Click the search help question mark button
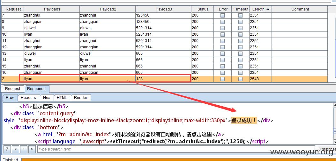The width and height of the screenshot is (336, 161). click(7, 149)
